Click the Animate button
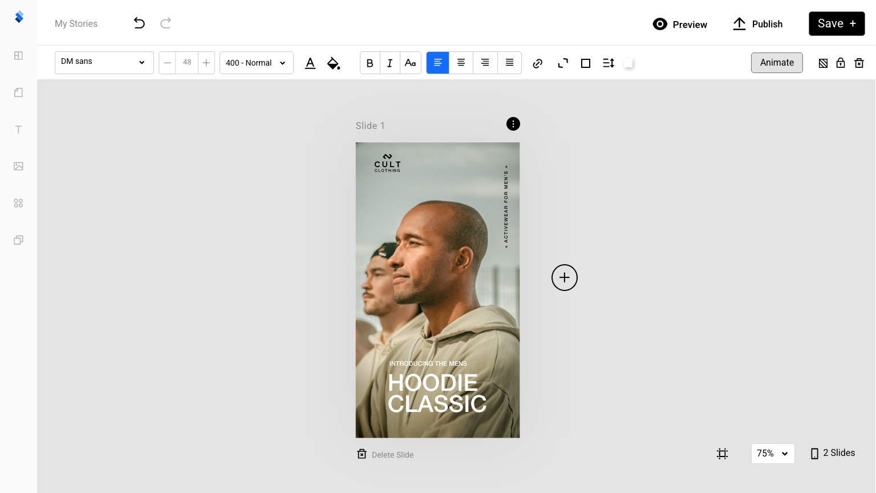Screen dimensions: 876x493 click(777, 63)
